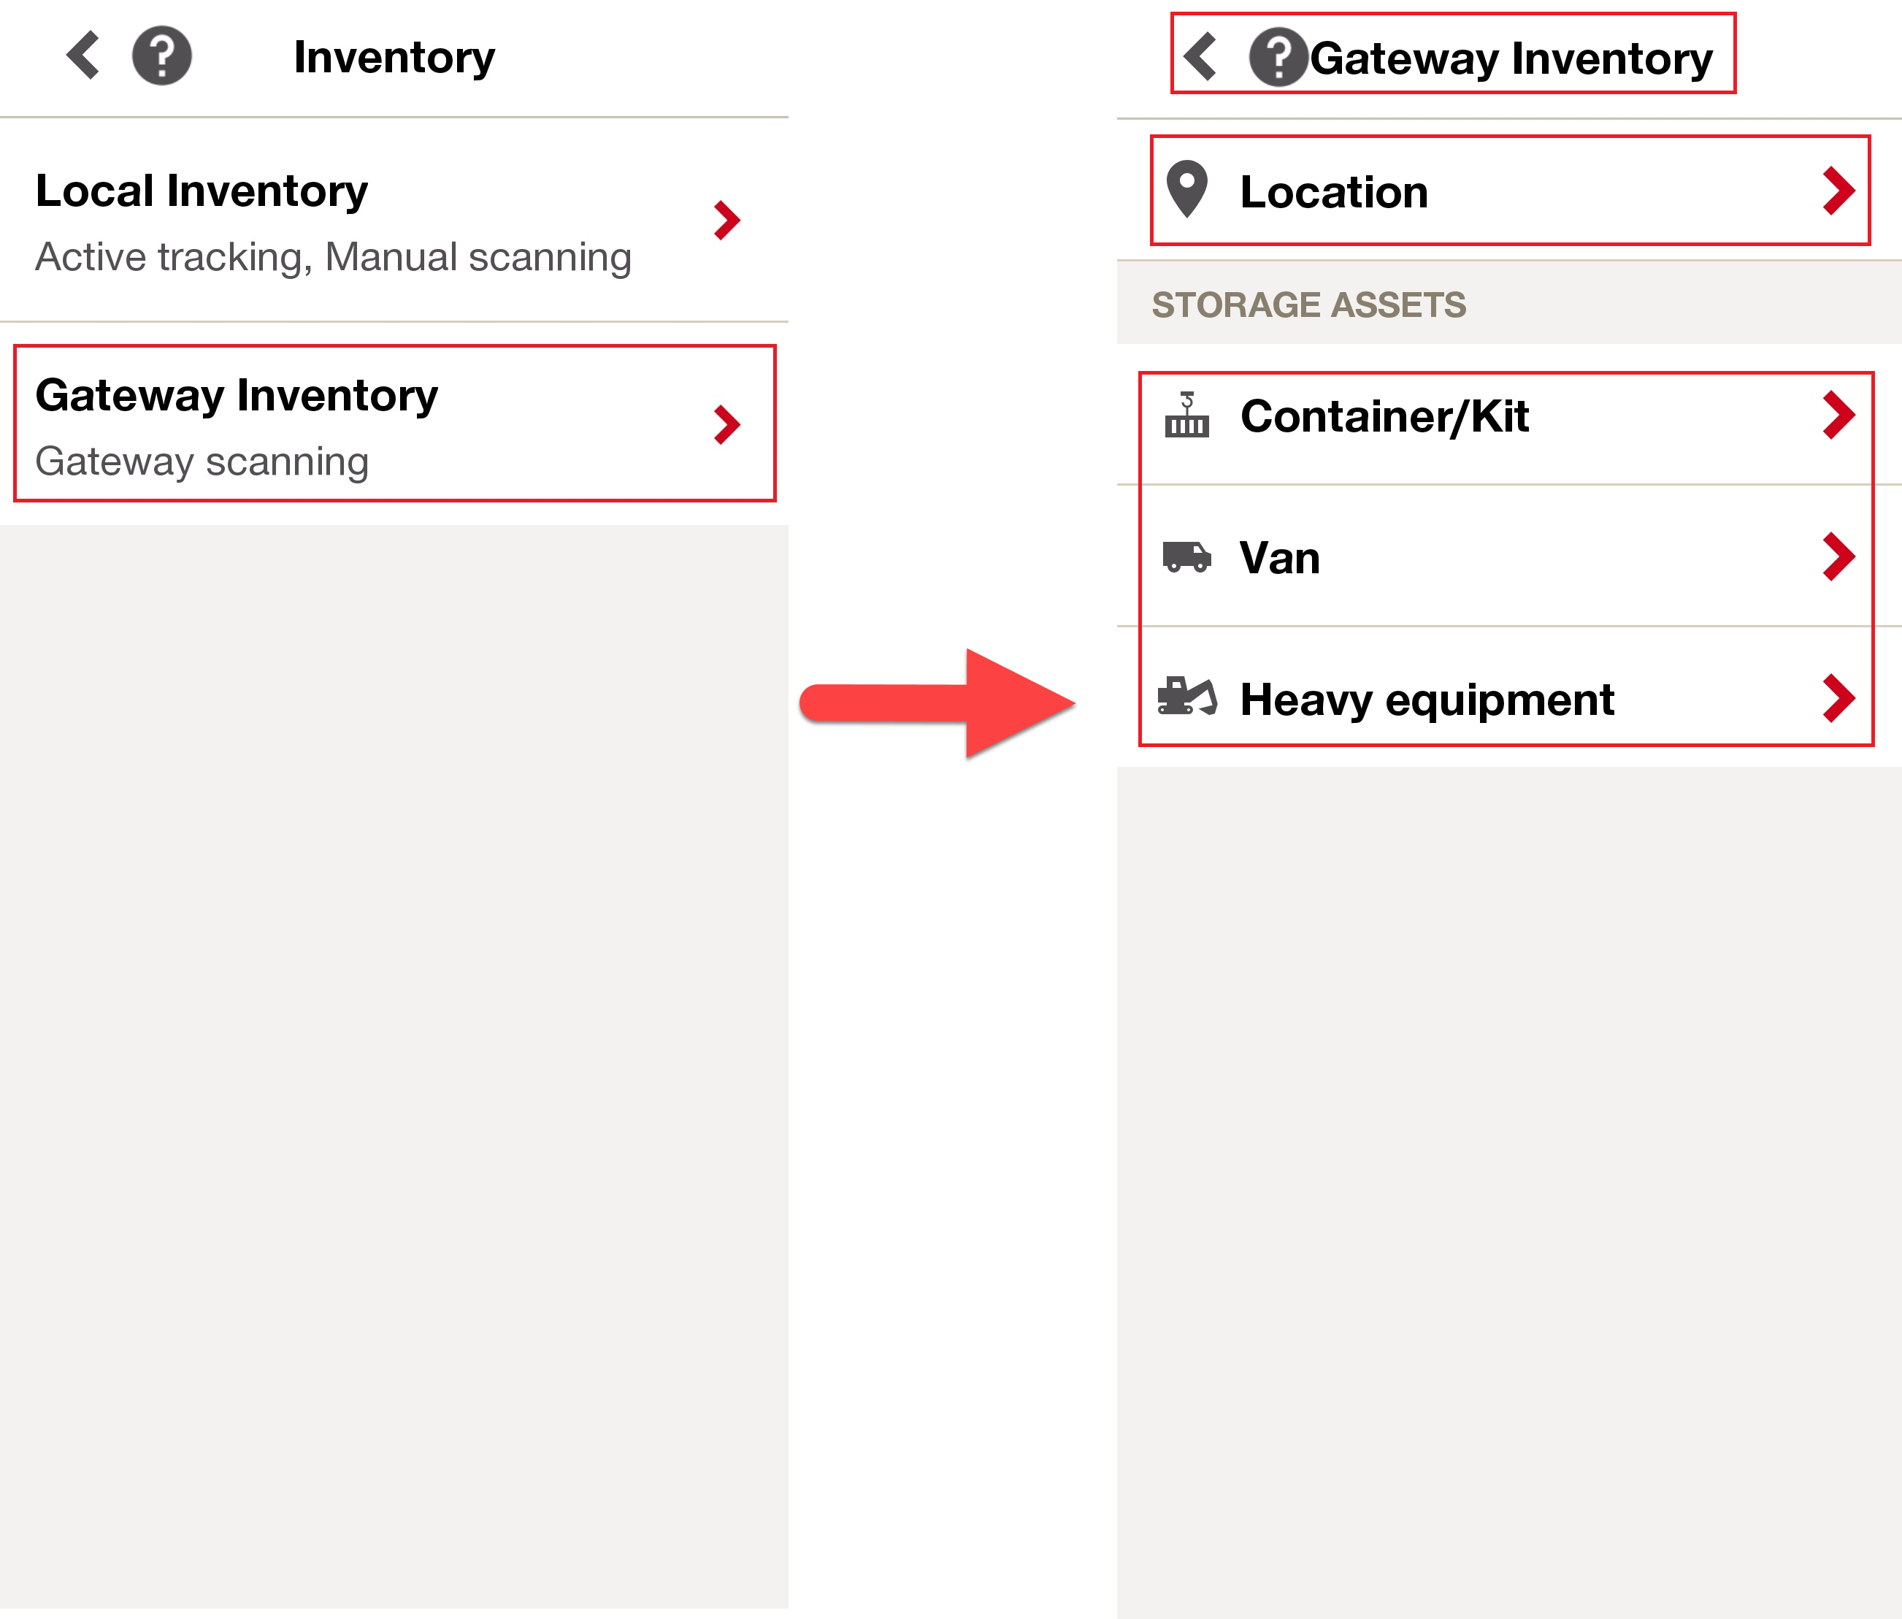Open Heavy equipment using its red chevron
The width and height of the screenshot is (1902, 1619).
(x=1838, y=698)
